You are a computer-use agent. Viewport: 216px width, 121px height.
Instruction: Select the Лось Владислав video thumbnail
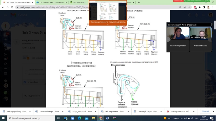pos(200,33)
